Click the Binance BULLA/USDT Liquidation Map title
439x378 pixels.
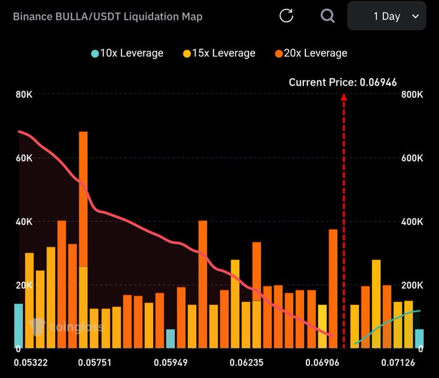point(108,17)
